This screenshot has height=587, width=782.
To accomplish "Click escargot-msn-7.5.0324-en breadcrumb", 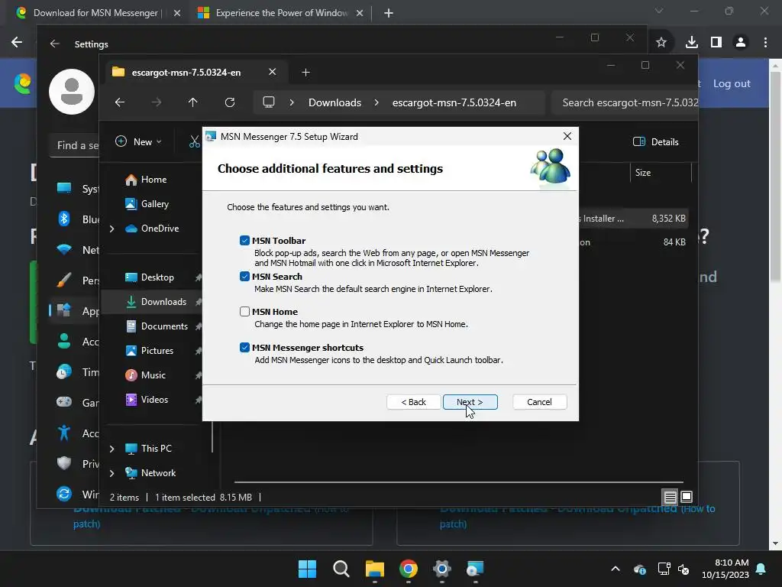I will point(454,102).
